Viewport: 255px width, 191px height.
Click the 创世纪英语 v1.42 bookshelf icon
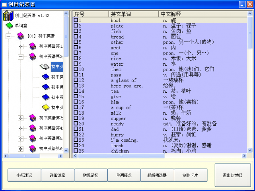[x=8, y=16]
